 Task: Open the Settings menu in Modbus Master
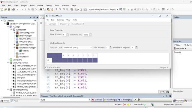click(60, 20)
